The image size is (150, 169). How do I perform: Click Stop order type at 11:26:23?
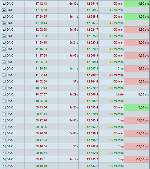(121, 68)
